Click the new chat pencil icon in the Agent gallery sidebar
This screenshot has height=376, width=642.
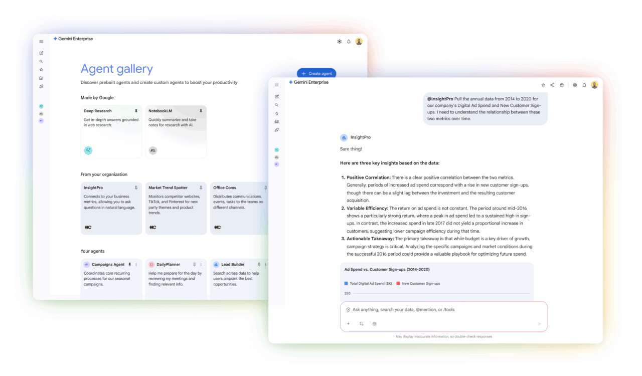41,53
